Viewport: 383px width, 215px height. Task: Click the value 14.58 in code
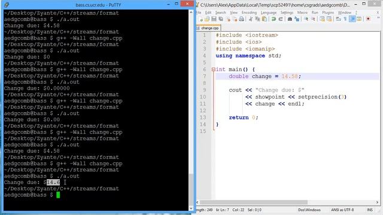[290, 76]
